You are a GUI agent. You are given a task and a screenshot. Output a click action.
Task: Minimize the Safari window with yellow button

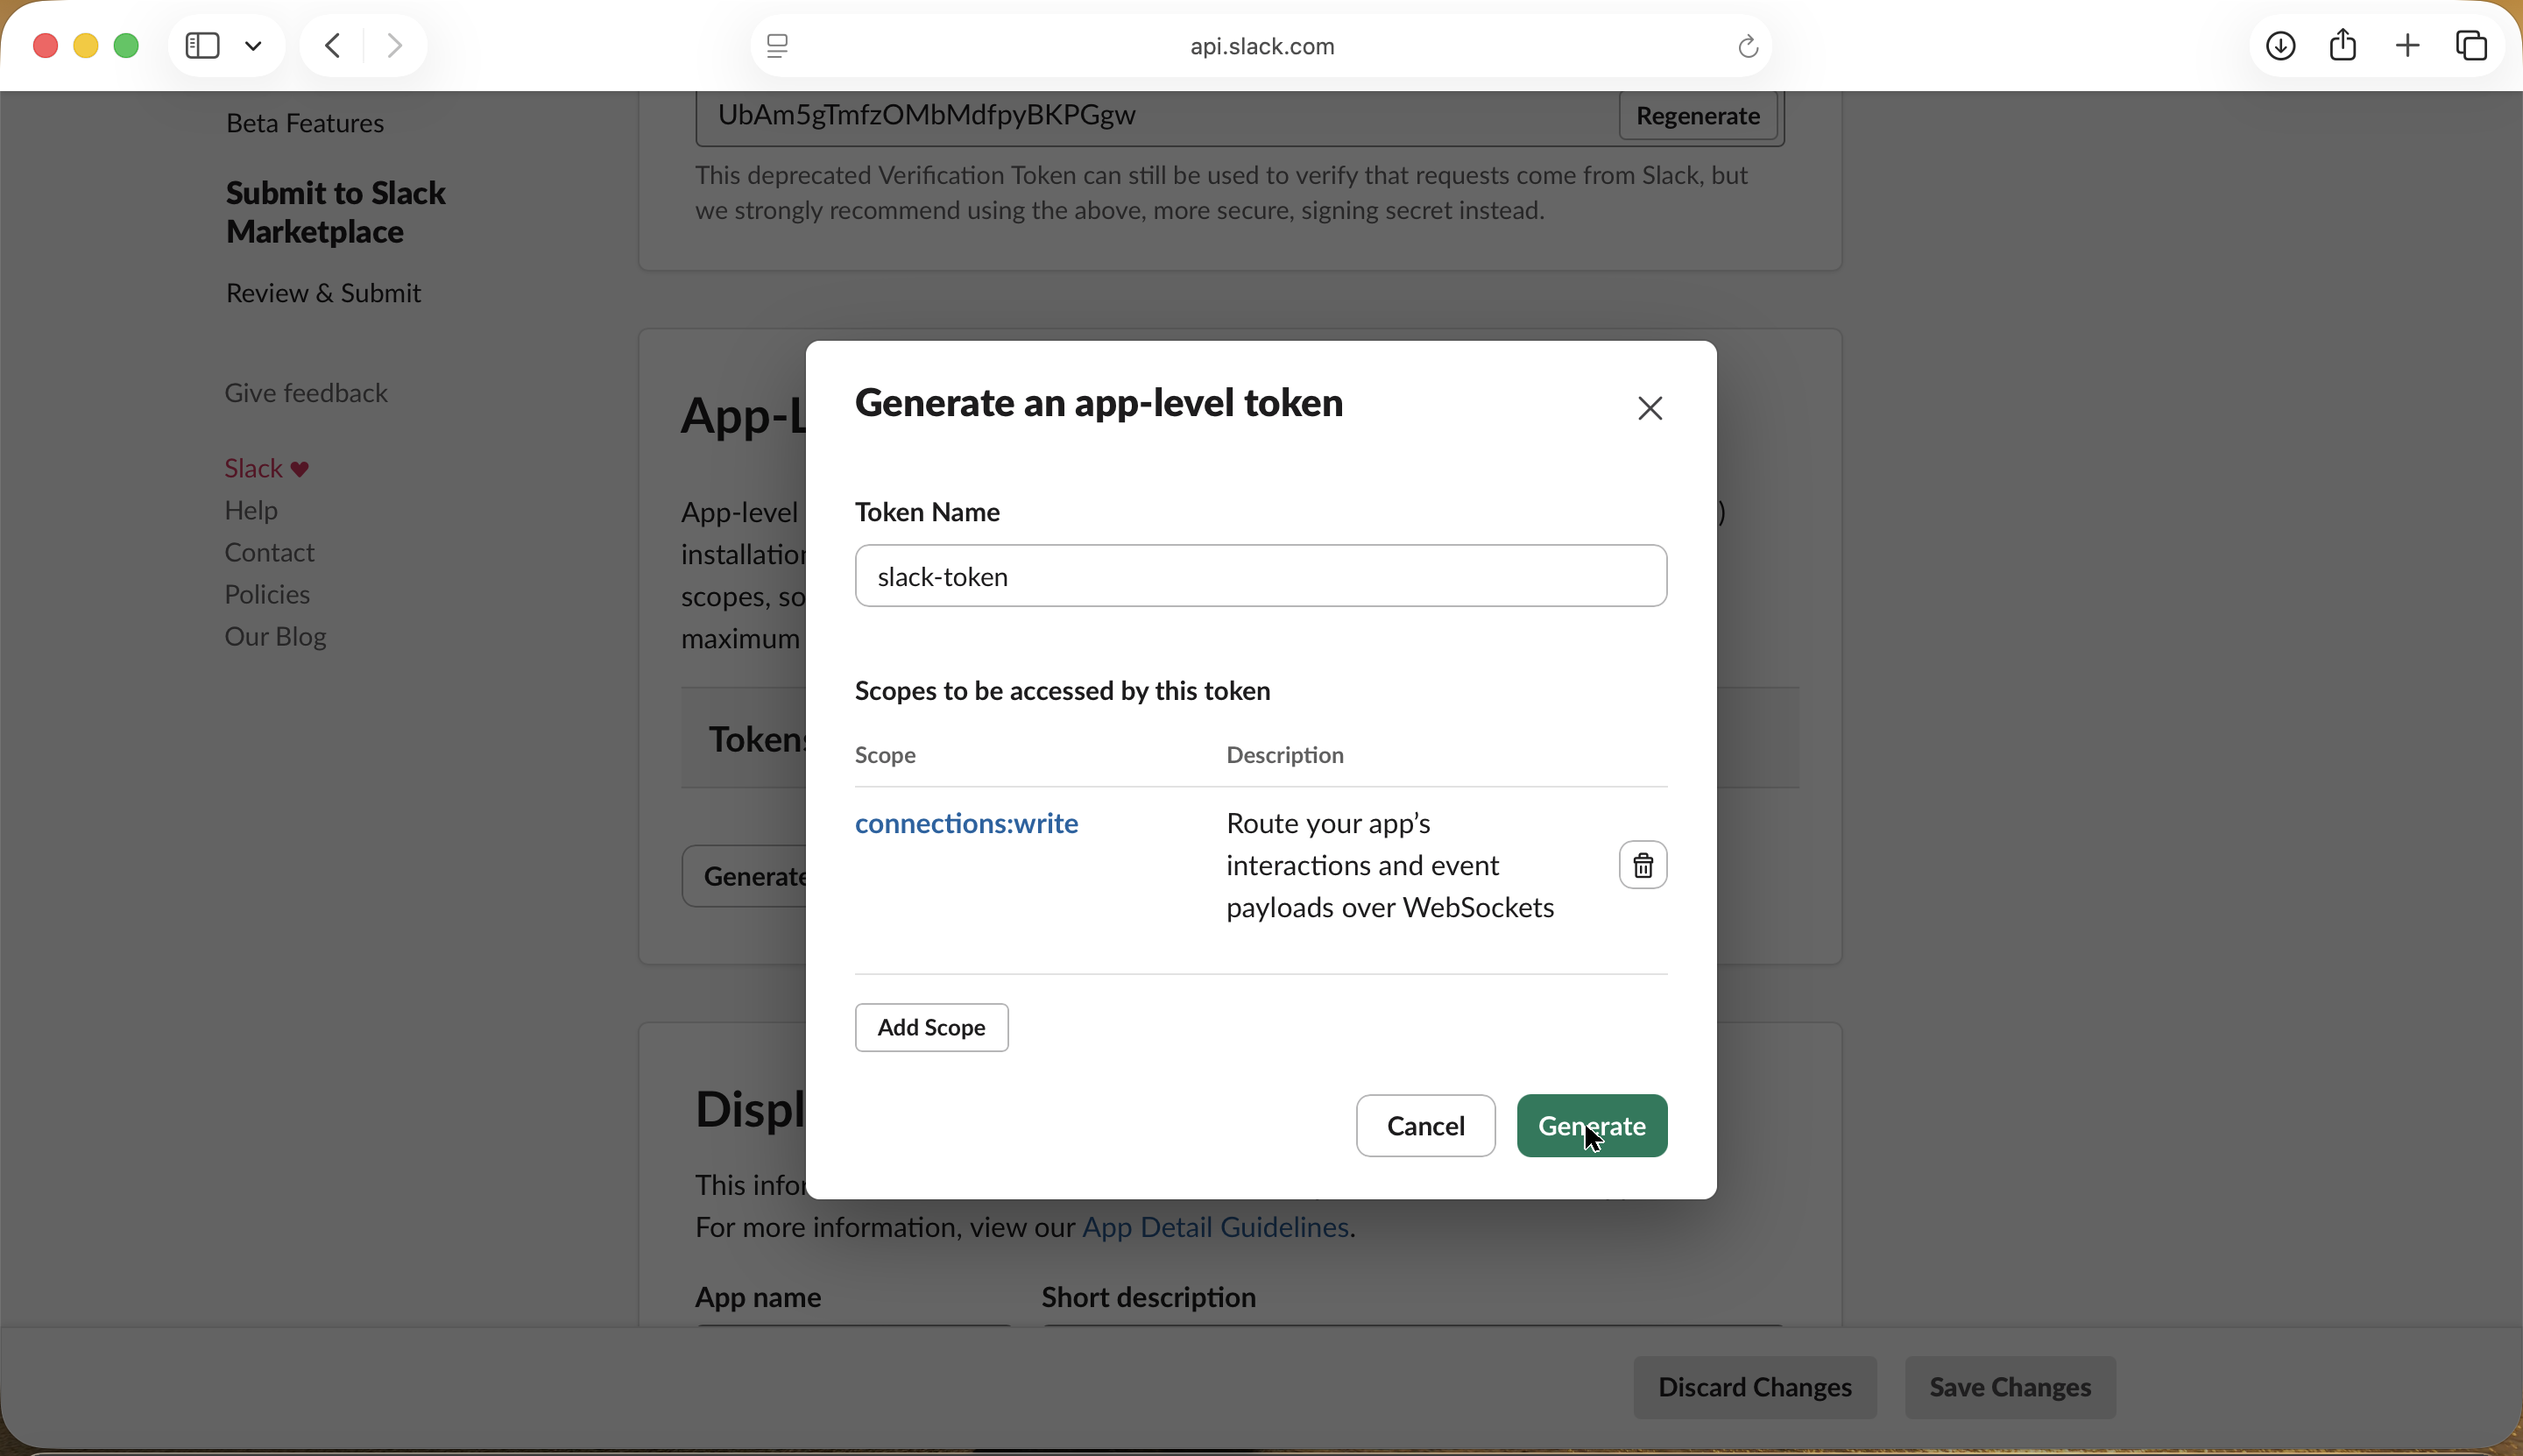point(86,45)
